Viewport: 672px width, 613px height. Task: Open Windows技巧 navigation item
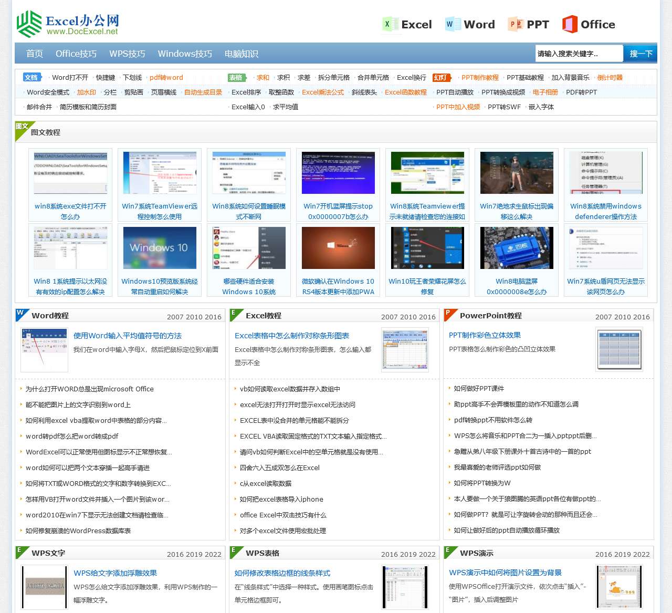[185, 54]
